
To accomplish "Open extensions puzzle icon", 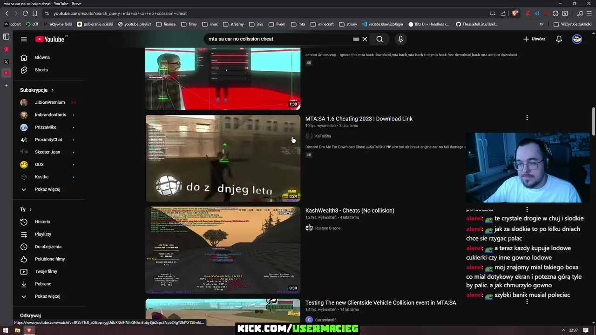I will (555, 13).
